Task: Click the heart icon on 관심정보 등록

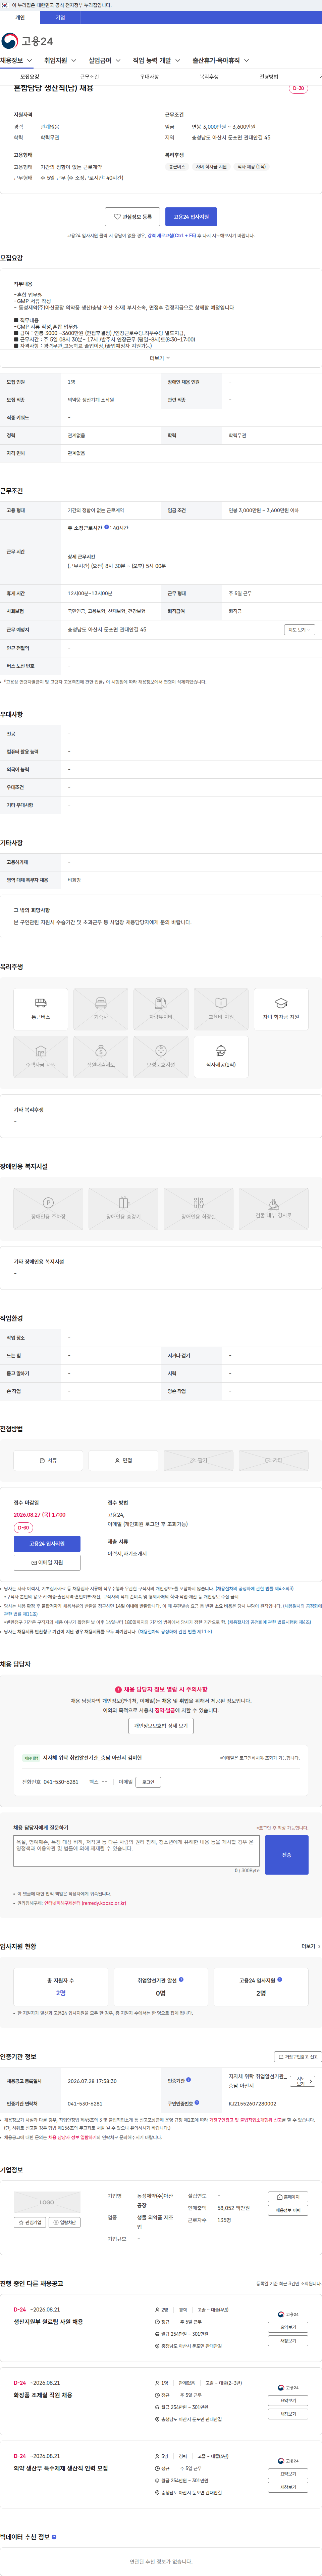Action: coord(117,216)
